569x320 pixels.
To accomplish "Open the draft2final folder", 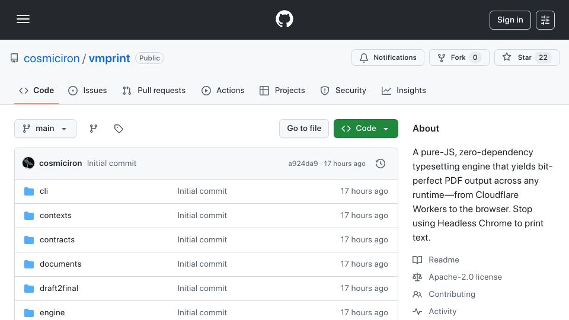I will pyautogui.click(x=59, y=289).
